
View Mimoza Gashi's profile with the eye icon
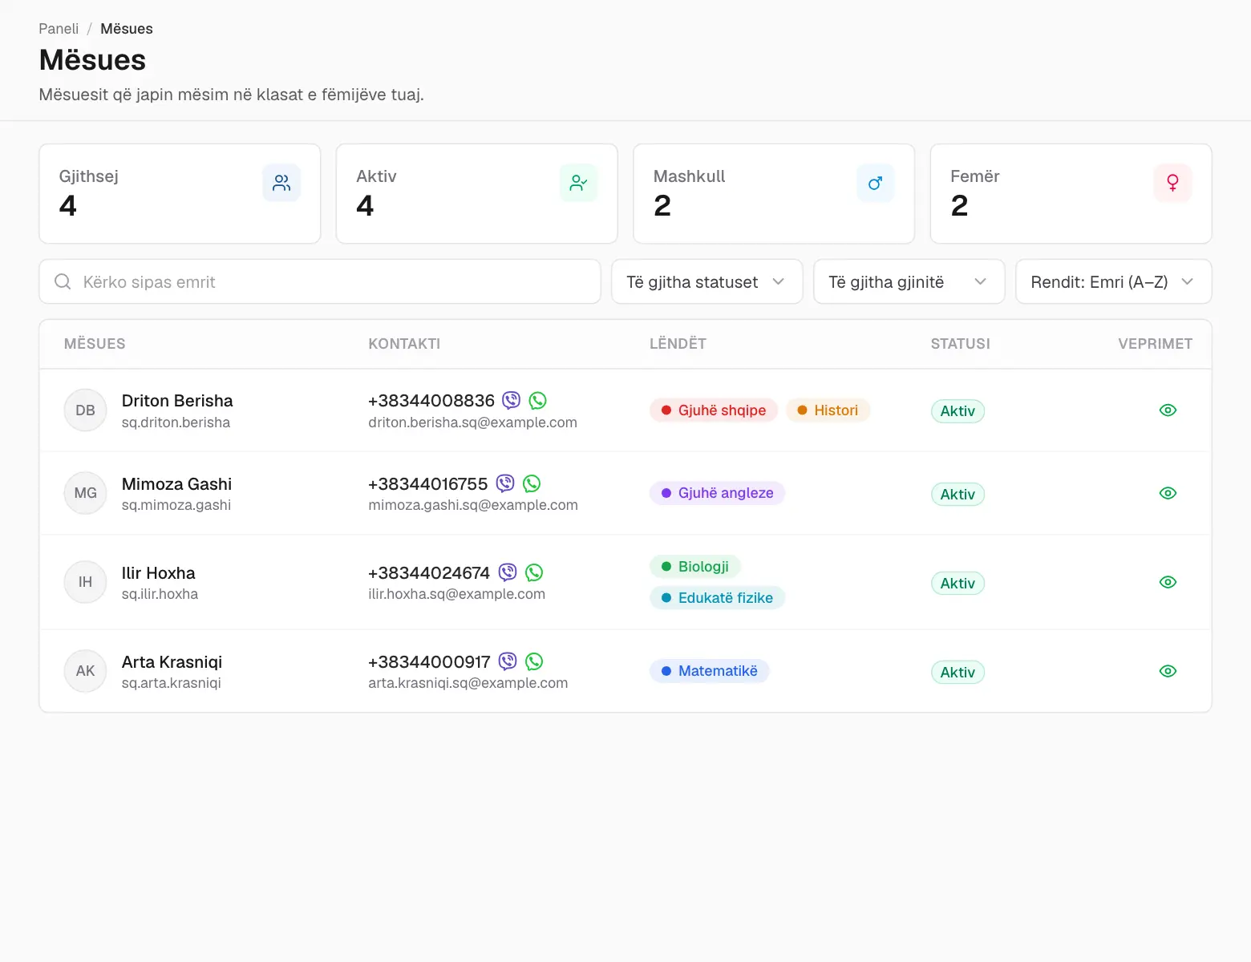coord(1168,493)
